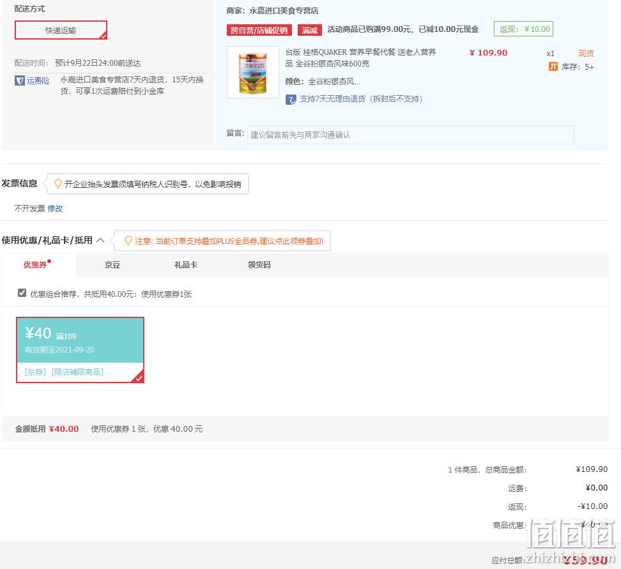
Task: Uncheck the 优惠组合推荐 checkbox
Action: pyautogui.click(x=22, y=293)
